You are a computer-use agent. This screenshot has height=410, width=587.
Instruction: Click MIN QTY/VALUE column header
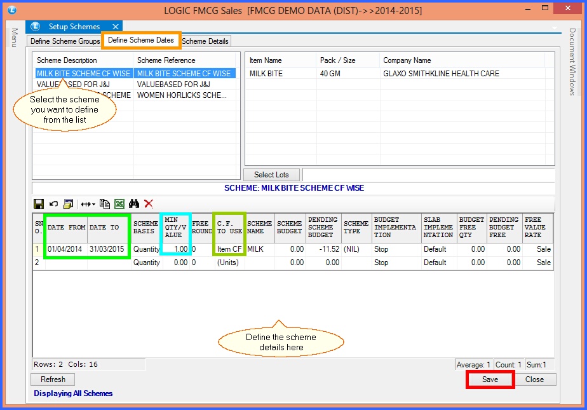point(176,228)
